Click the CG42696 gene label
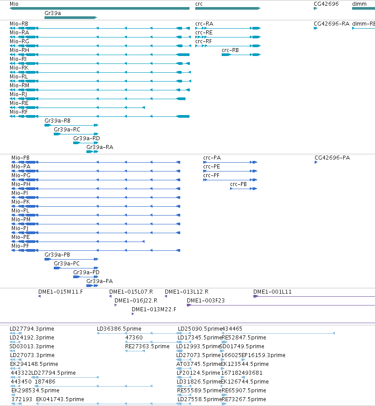The image size is (375, 406). coord(326,4)
